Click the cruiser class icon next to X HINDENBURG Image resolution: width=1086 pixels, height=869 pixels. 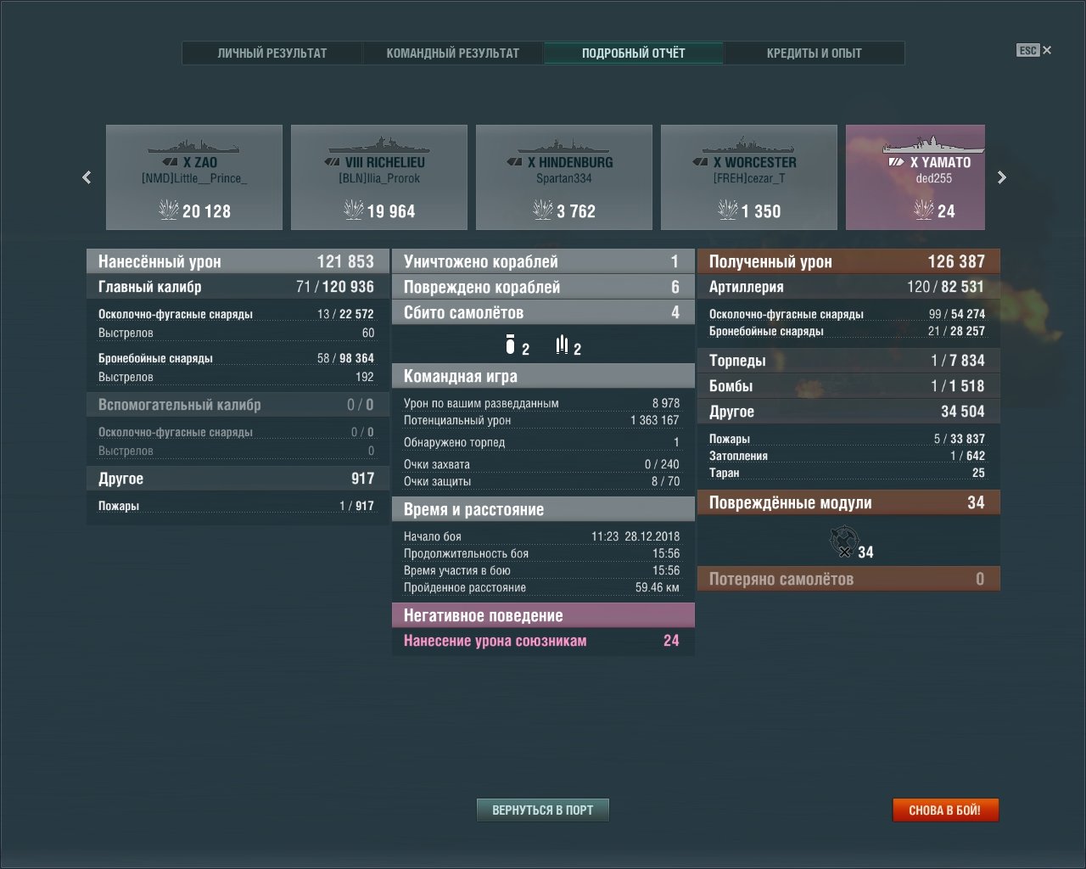(514, 162)
